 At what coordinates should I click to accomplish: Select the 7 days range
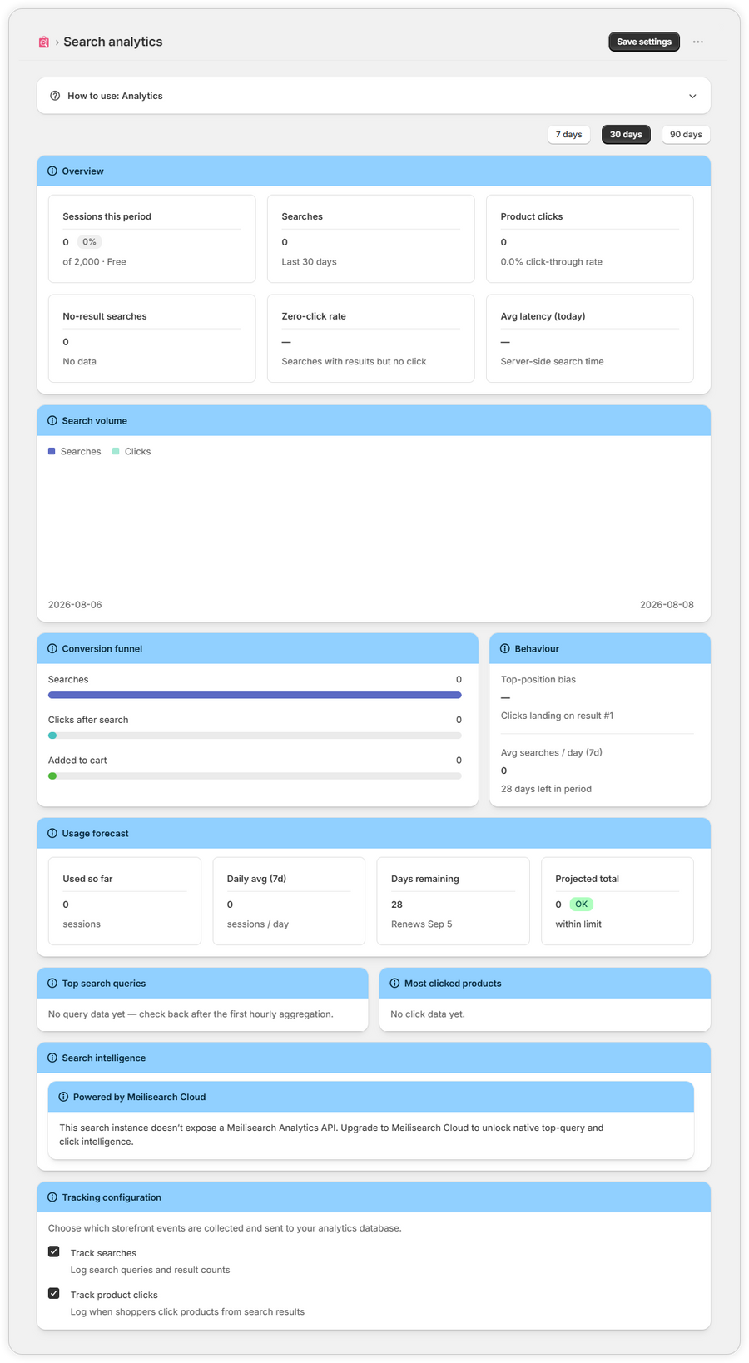pyautogui.click(x=569, y=134)
